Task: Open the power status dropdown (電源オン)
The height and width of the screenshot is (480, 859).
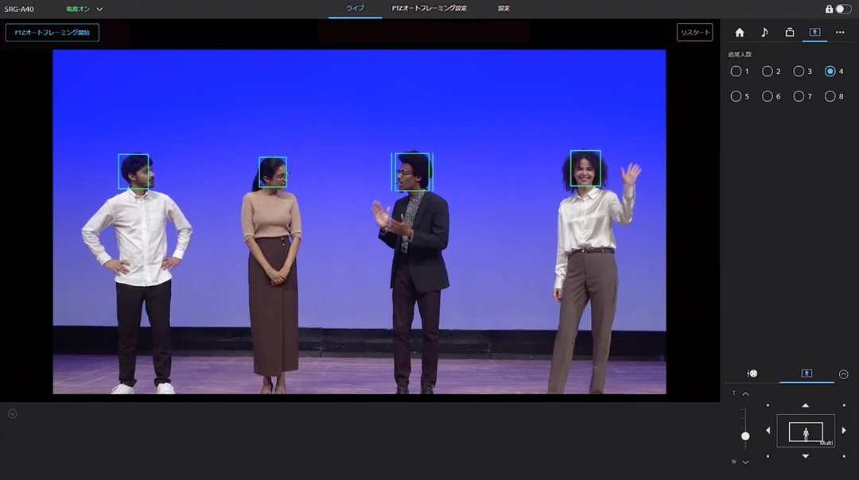Action: [84, 9]
